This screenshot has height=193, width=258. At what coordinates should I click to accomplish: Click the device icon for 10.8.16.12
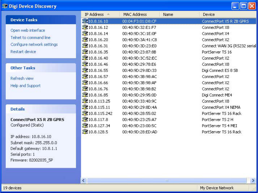tap(85, 27)
